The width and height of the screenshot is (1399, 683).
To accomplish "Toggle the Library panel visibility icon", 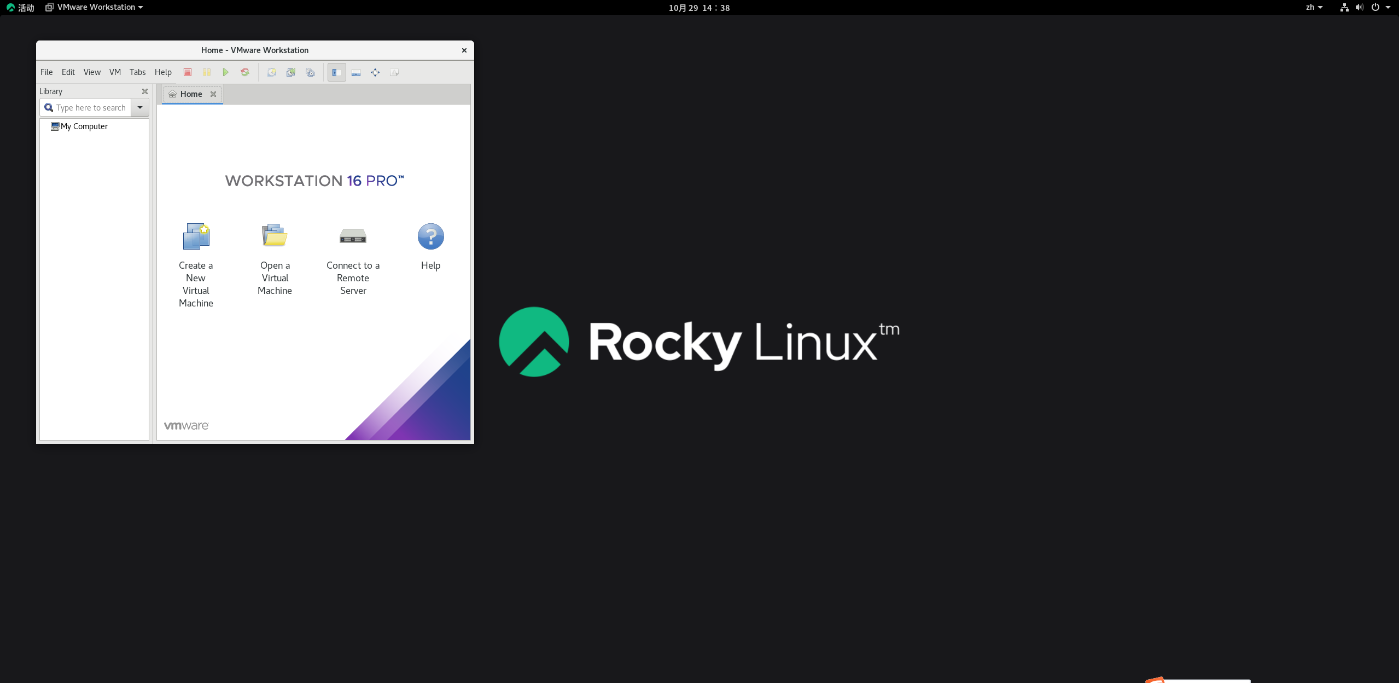I will [x=336, y=72].
